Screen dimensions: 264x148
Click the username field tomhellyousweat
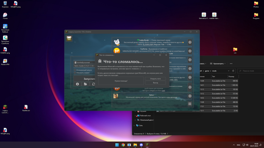84,62
